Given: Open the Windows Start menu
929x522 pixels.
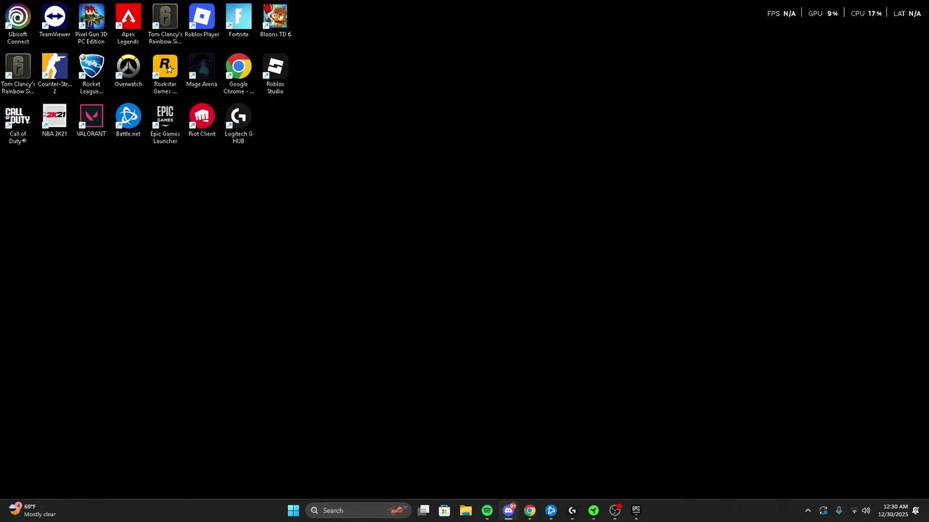Looking at the screenshot, I should tap(293, 510).
